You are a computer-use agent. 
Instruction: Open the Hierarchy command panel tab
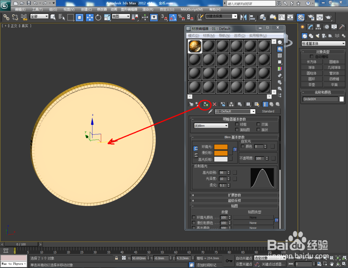click(318, 27)
